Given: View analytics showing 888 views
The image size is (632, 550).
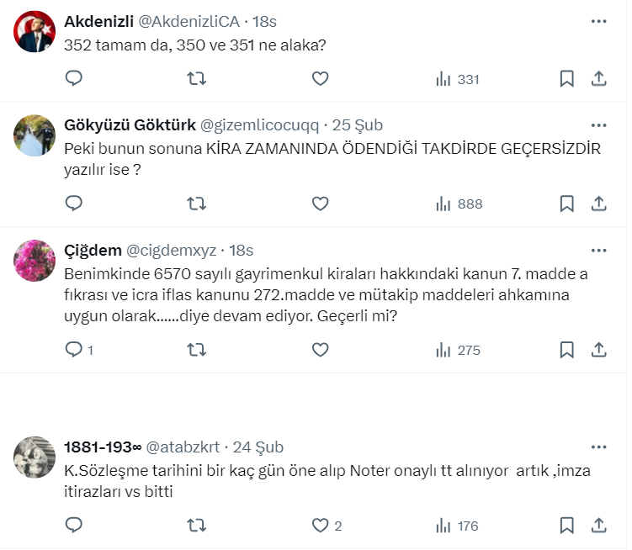Looking at the screenshot, I should tap(459, 204).
